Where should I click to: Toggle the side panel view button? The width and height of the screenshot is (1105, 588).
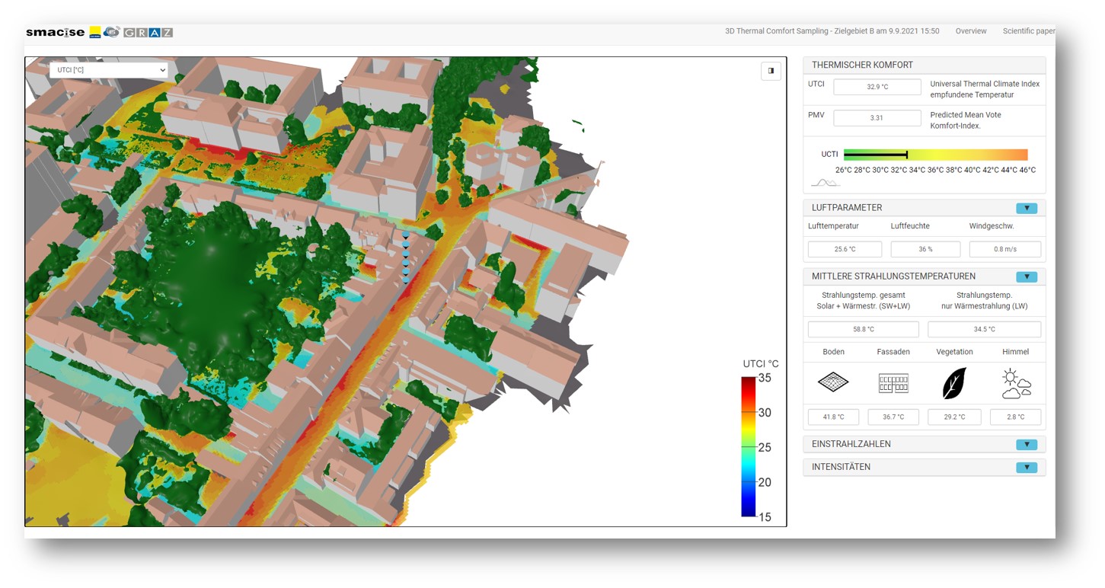pos(771,71)
